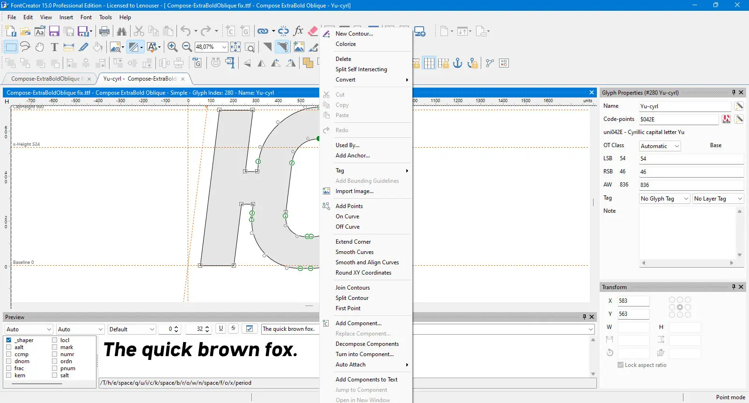Open a font file with the folder icon
This screenshot has width=749, height=403.
[25, 31]
